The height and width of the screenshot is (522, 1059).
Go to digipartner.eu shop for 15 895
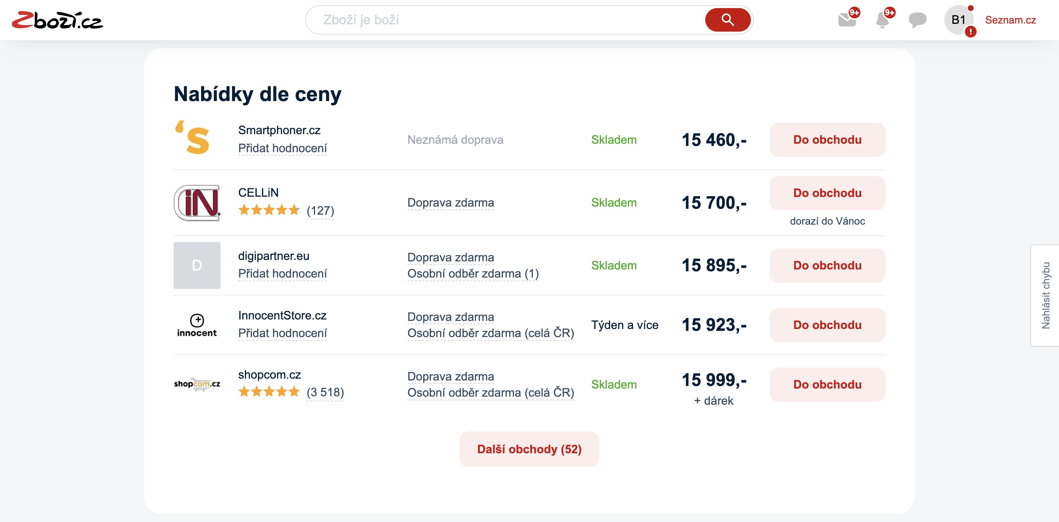point(827,265)
